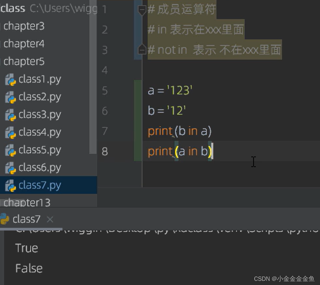Click the Python icon next to class7.py

pyautogui.click(x=10, y=186)
